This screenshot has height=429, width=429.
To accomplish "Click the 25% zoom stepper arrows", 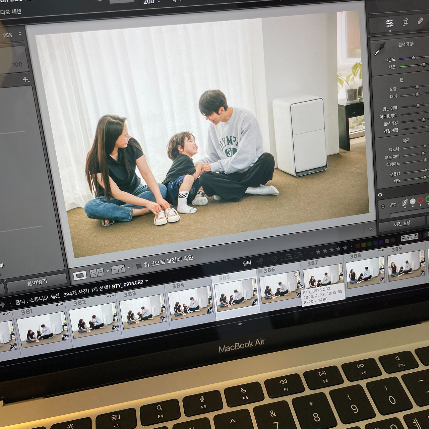I will 20,34.
